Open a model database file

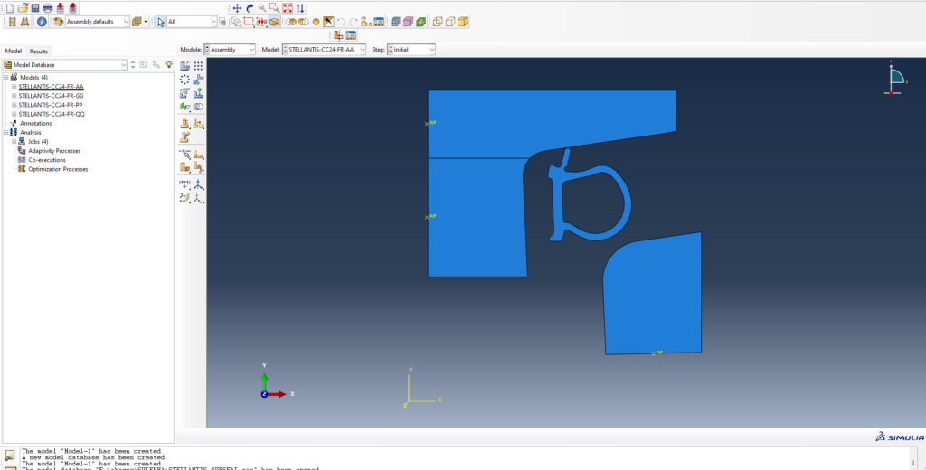point(23,7)
